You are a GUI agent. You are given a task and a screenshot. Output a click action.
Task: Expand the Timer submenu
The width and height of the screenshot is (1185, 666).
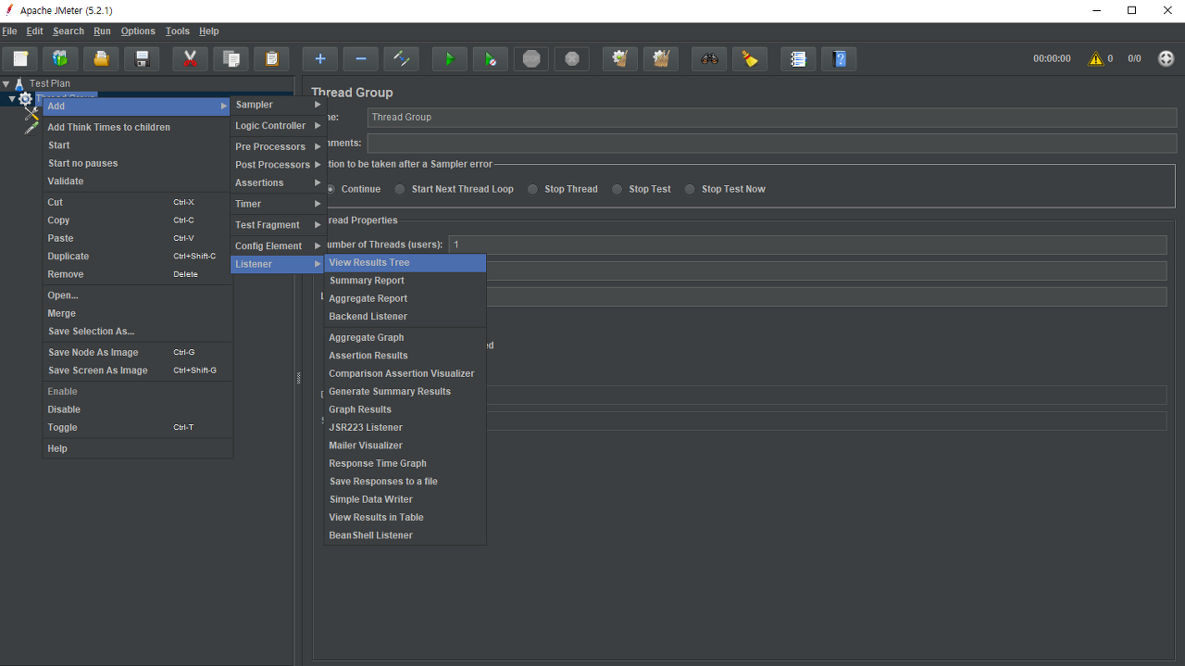click(278, 204)
